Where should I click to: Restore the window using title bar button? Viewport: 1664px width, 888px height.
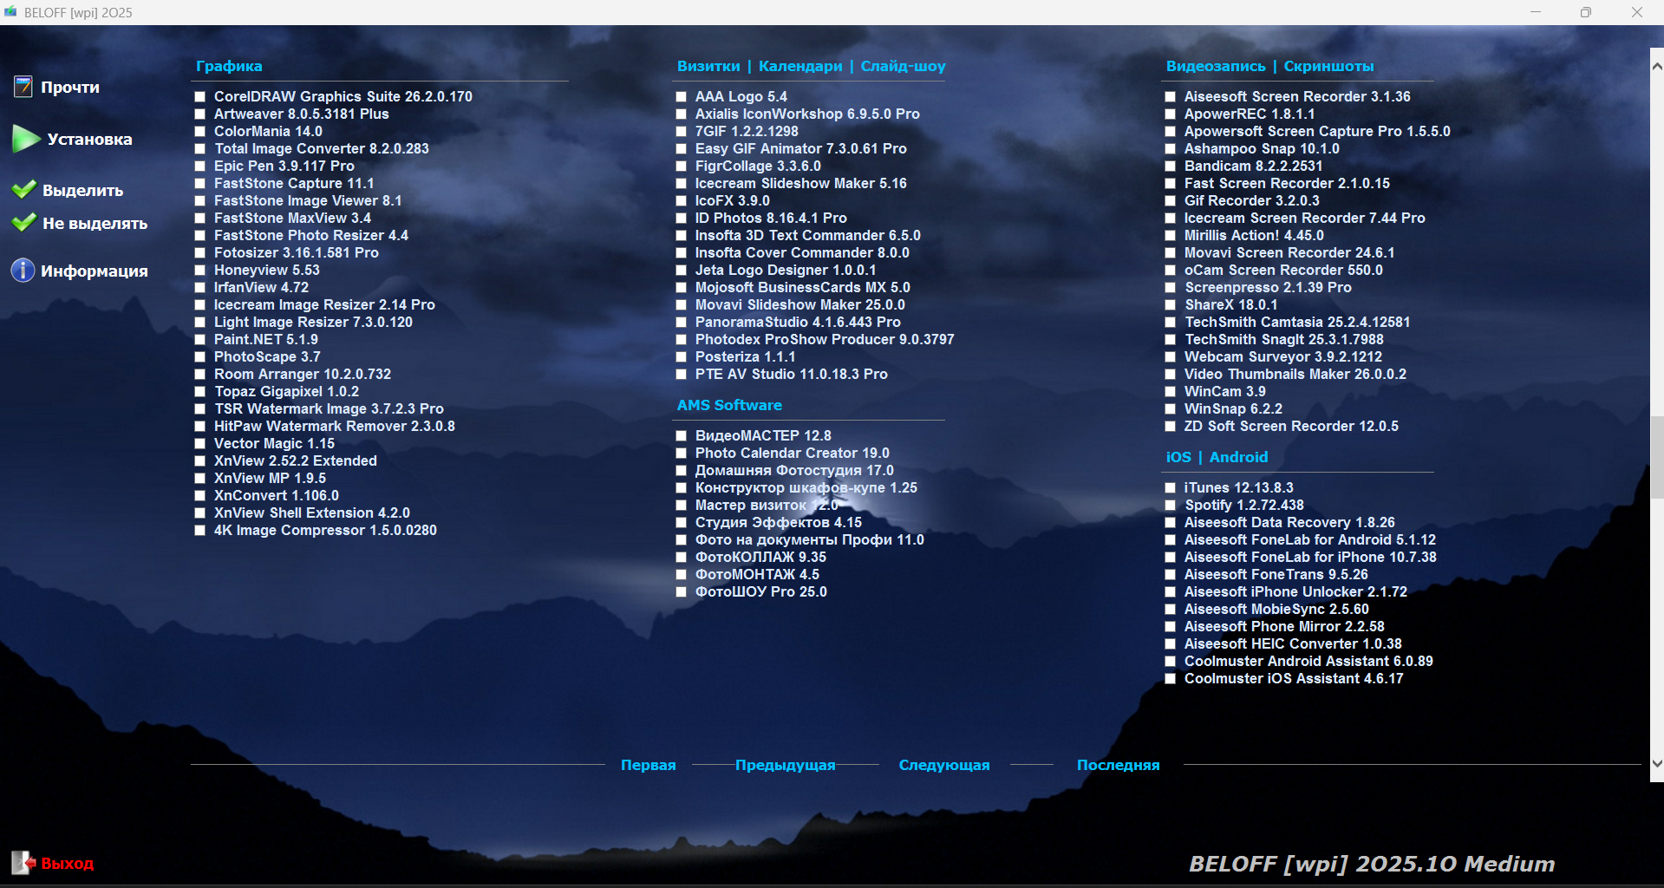[x=1585, y=12]
